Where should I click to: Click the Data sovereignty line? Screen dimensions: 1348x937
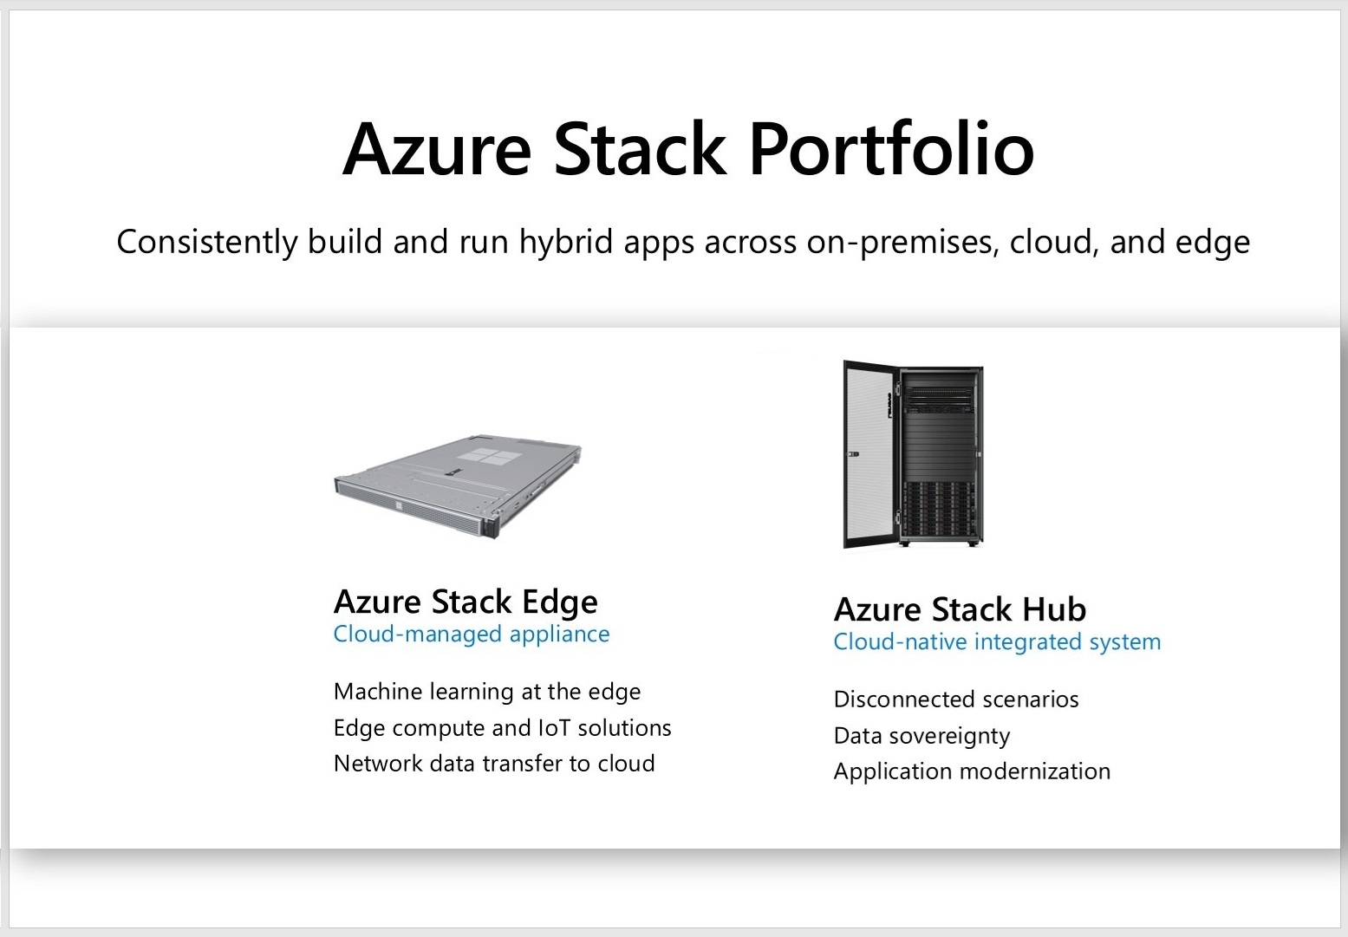click(921, 736)
